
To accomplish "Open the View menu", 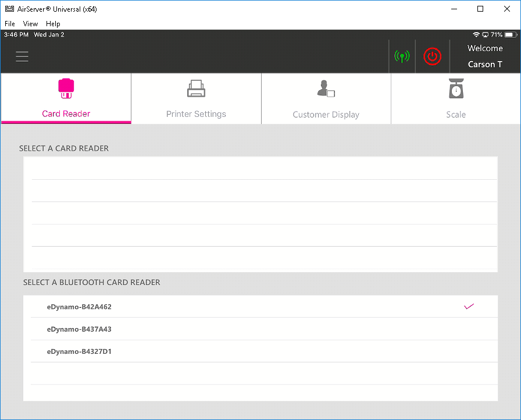I will pyautogui.click(x=30, y=24).
